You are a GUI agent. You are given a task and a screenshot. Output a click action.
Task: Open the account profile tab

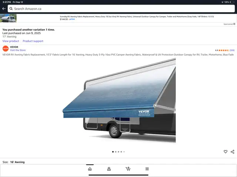point(109,169)
